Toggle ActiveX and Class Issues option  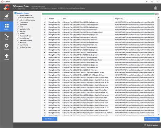18,20
